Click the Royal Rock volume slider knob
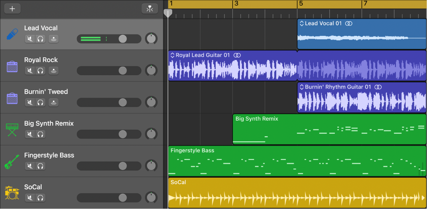Viewport: 427px width, 209px height. click(123, 71)
